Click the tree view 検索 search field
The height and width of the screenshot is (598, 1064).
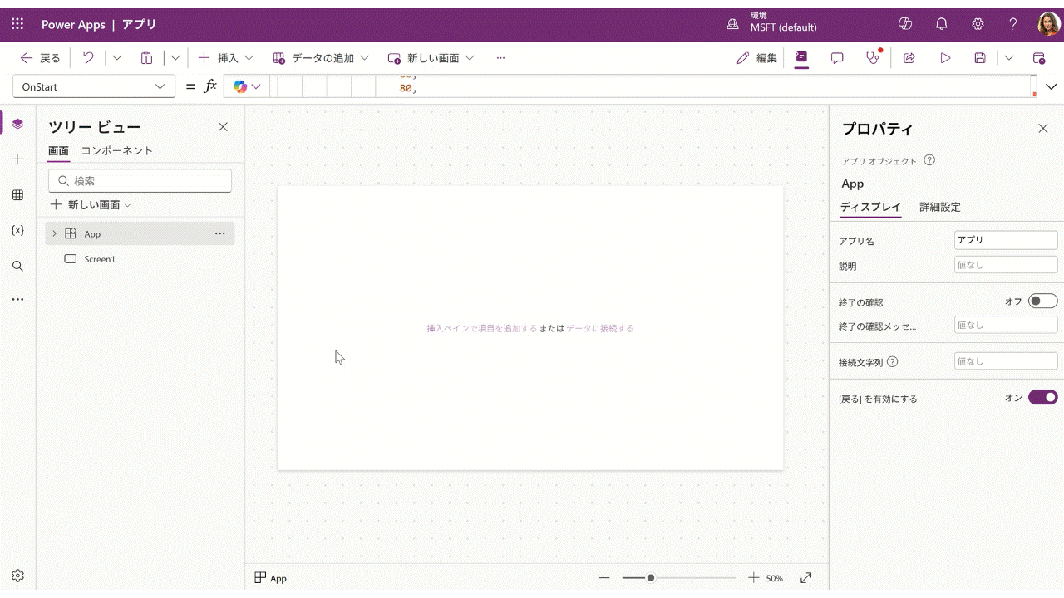(140, 181)
